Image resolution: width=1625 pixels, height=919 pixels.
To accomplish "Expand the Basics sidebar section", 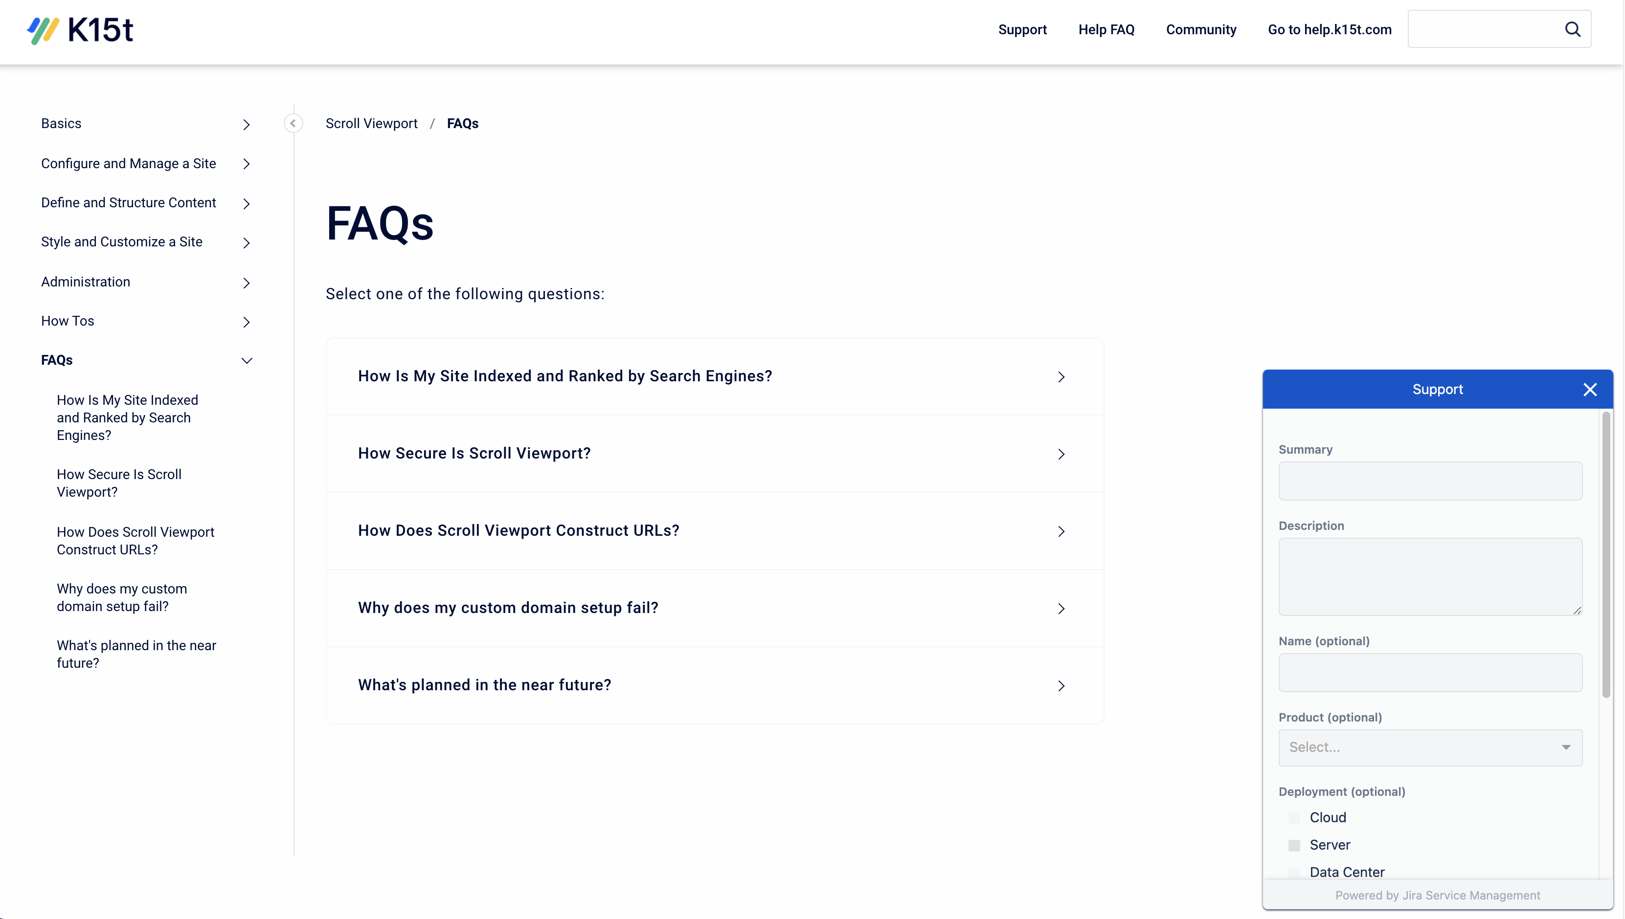I will pos(247,124).
